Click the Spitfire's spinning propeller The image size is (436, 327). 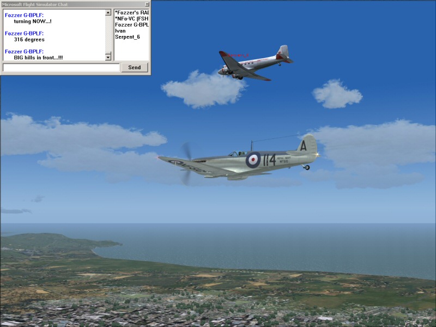tap(186, 161)
